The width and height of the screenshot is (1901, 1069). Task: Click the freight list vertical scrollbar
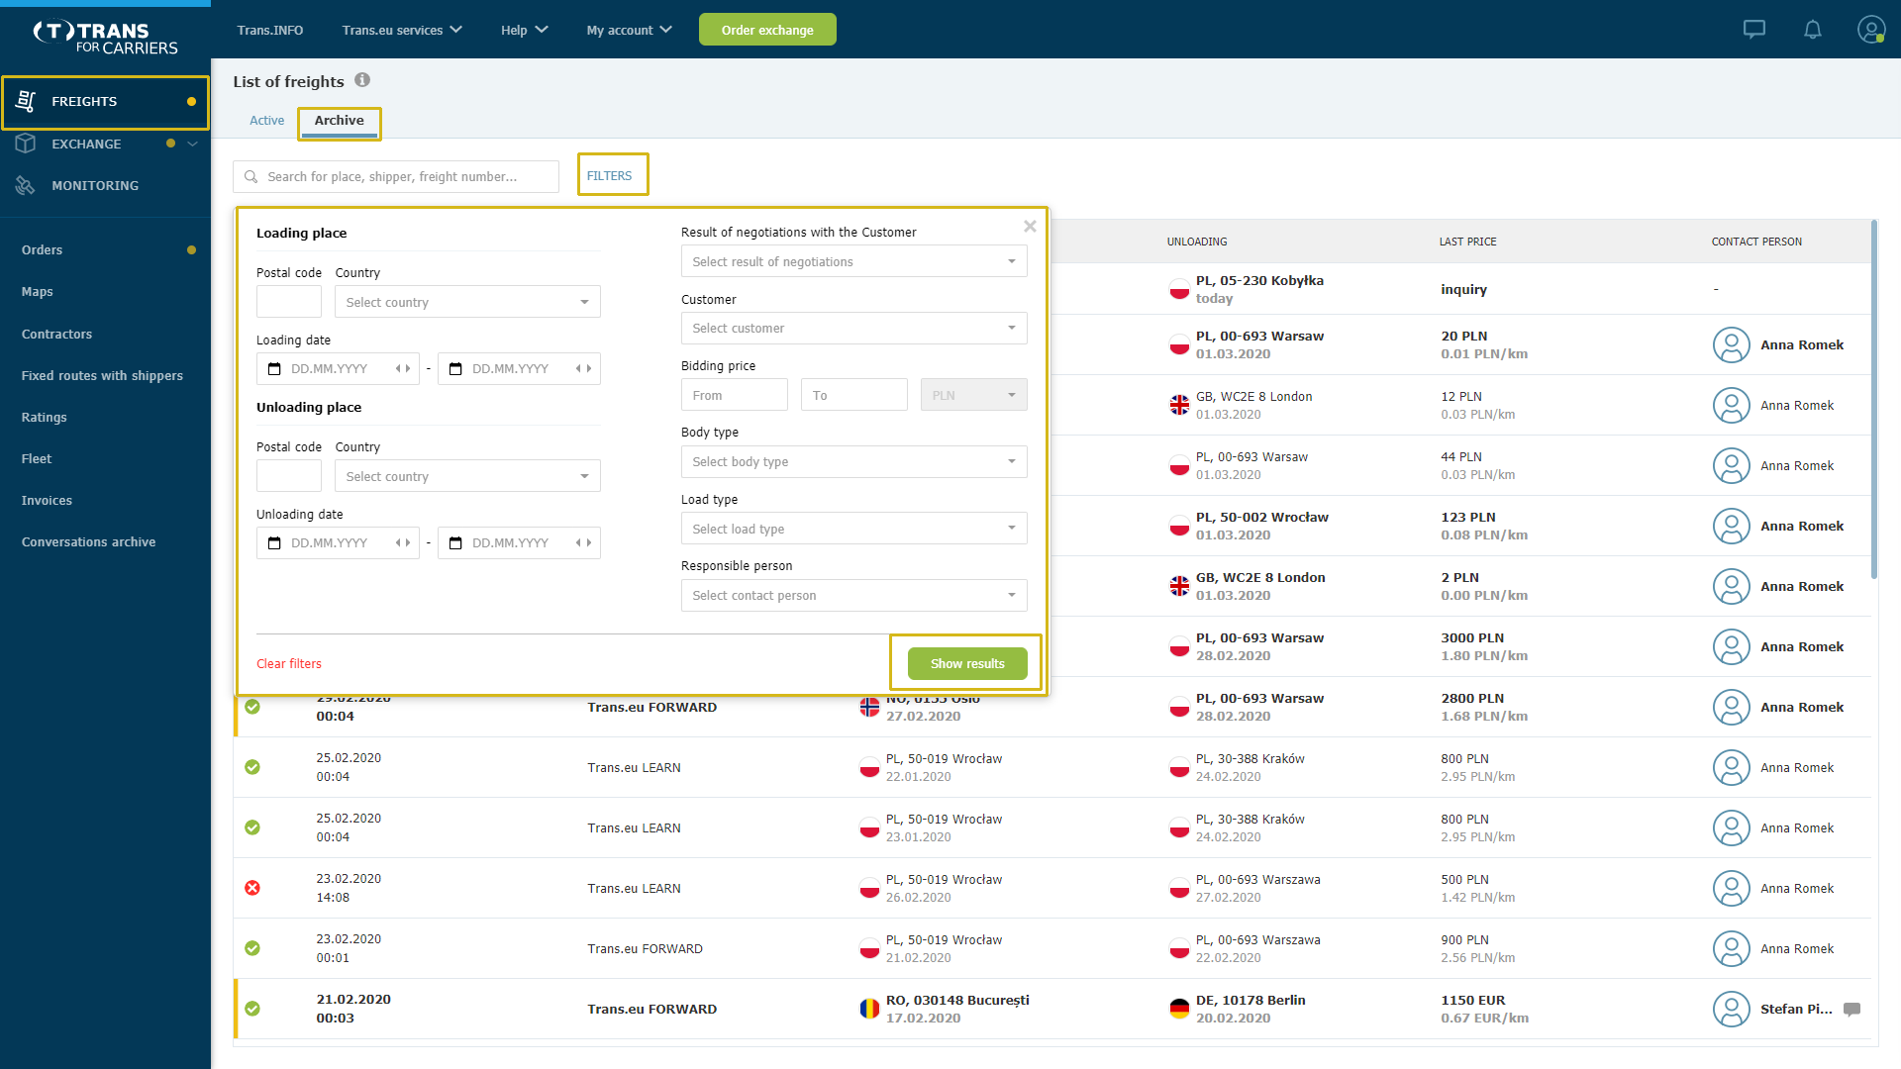pos(1874,401)
